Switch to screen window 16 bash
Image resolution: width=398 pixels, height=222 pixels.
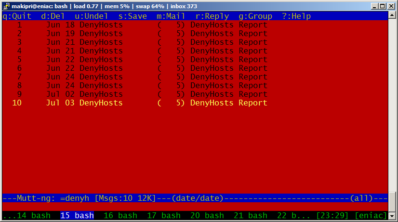tap(120, 215)
